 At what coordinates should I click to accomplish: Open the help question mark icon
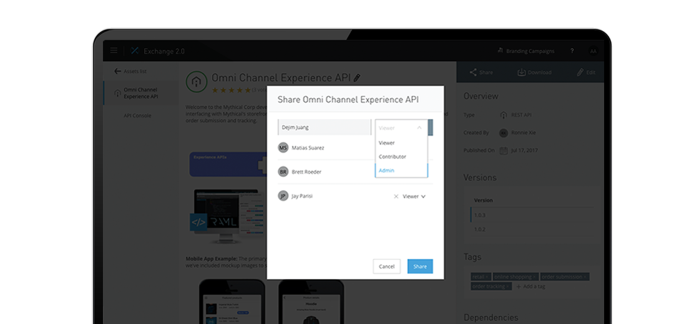(572, 50)
